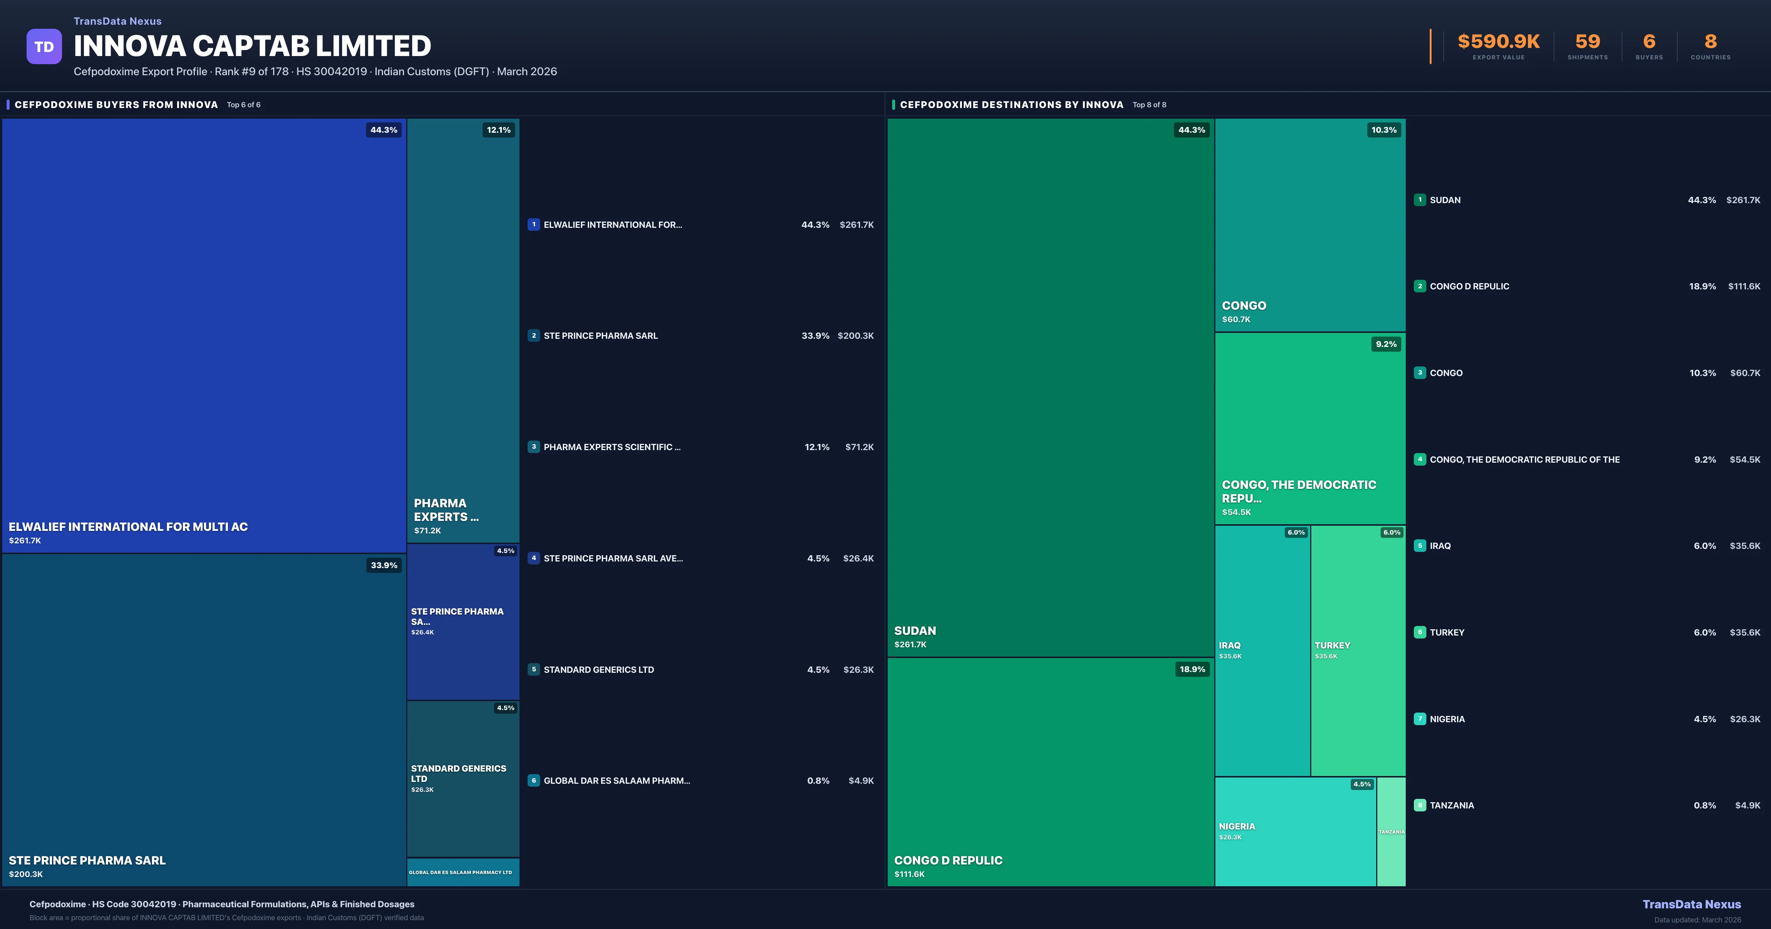Click rank badge 1 beside ELWALIEF INTERNATIONAL
Viewport: 1771px width, 929px height.
pos(534,225)
